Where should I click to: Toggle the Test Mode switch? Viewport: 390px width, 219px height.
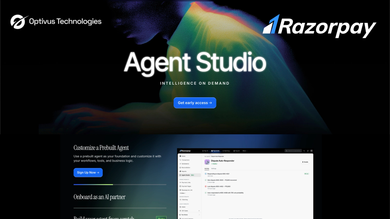point(199,215)
